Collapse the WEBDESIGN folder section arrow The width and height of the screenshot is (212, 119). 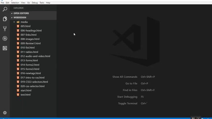coord(12,18)
